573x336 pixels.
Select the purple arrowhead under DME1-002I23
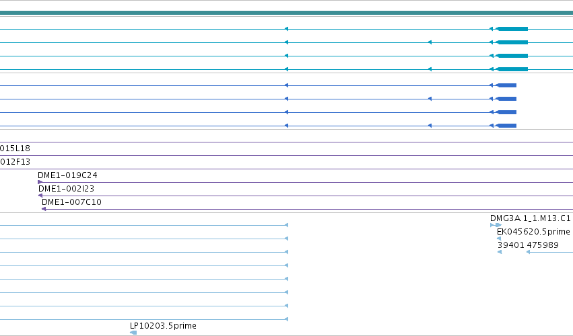pos(40,196)
